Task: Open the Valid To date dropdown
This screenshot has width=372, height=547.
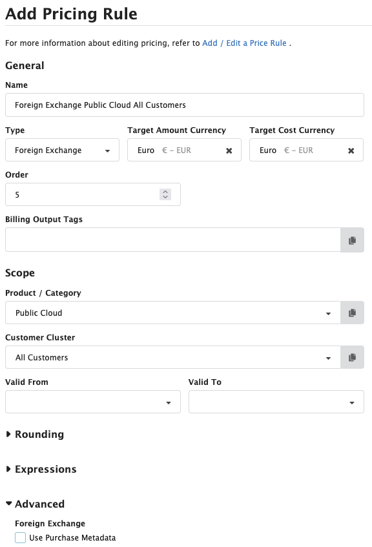Action: click(276, 402)
